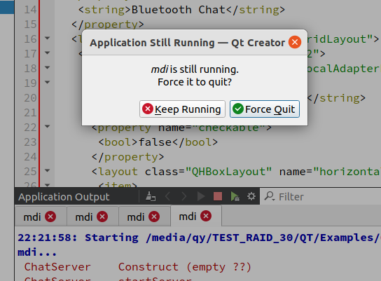The width and height of the screenshot is (381, 281).
Task: Collapse the fold arrow on line 17
Action: (48, 53)
